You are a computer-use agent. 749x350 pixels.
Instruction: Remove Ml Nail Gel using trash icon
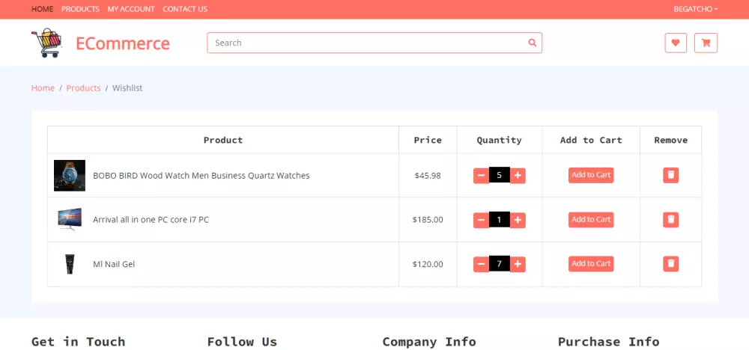(x=671, y=263)
